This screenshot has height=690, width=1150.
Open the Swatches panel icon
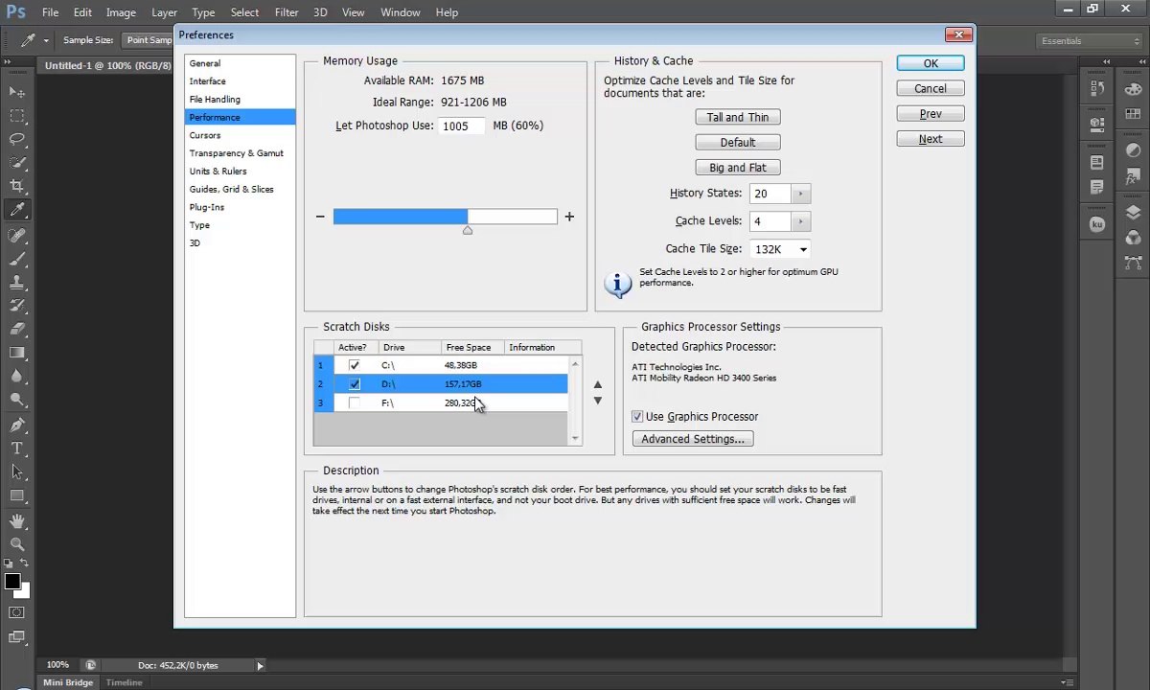[1134, 114]
